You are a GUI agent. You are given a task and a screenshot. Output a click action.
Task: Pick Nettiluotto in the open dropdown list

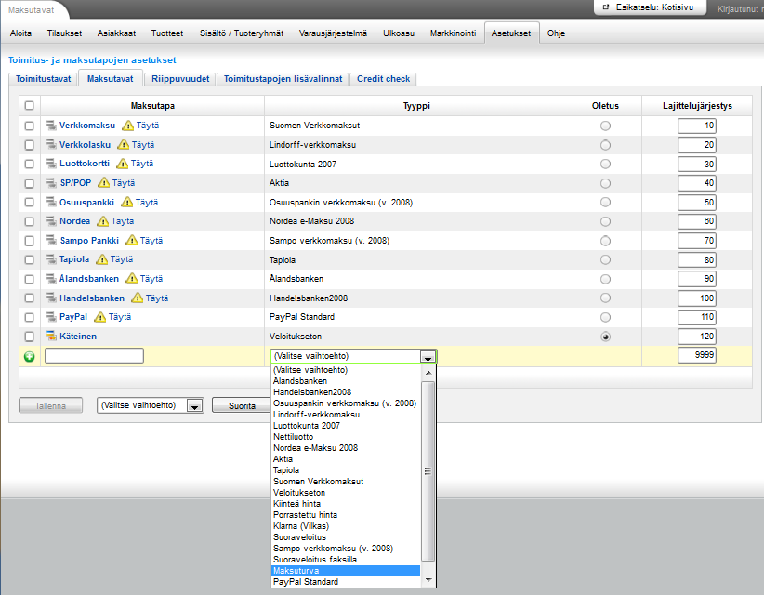(x=346, y=437)
